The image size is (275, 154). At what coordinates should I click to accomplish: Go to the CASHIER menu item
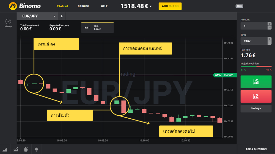click(x=83, y=6)
